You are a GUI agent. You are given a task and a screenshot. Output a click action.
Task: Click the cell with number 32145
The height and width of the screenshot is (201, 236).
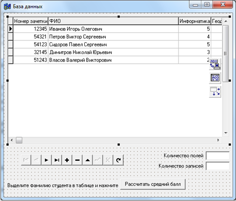(31, 52)
